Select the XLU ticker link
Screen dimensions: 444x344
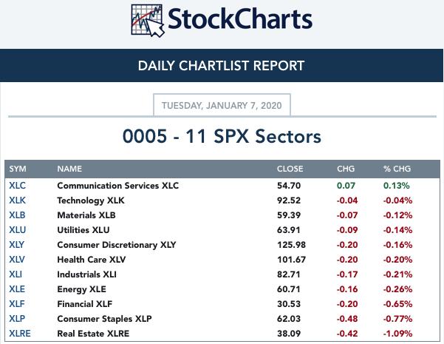point(17,230)
